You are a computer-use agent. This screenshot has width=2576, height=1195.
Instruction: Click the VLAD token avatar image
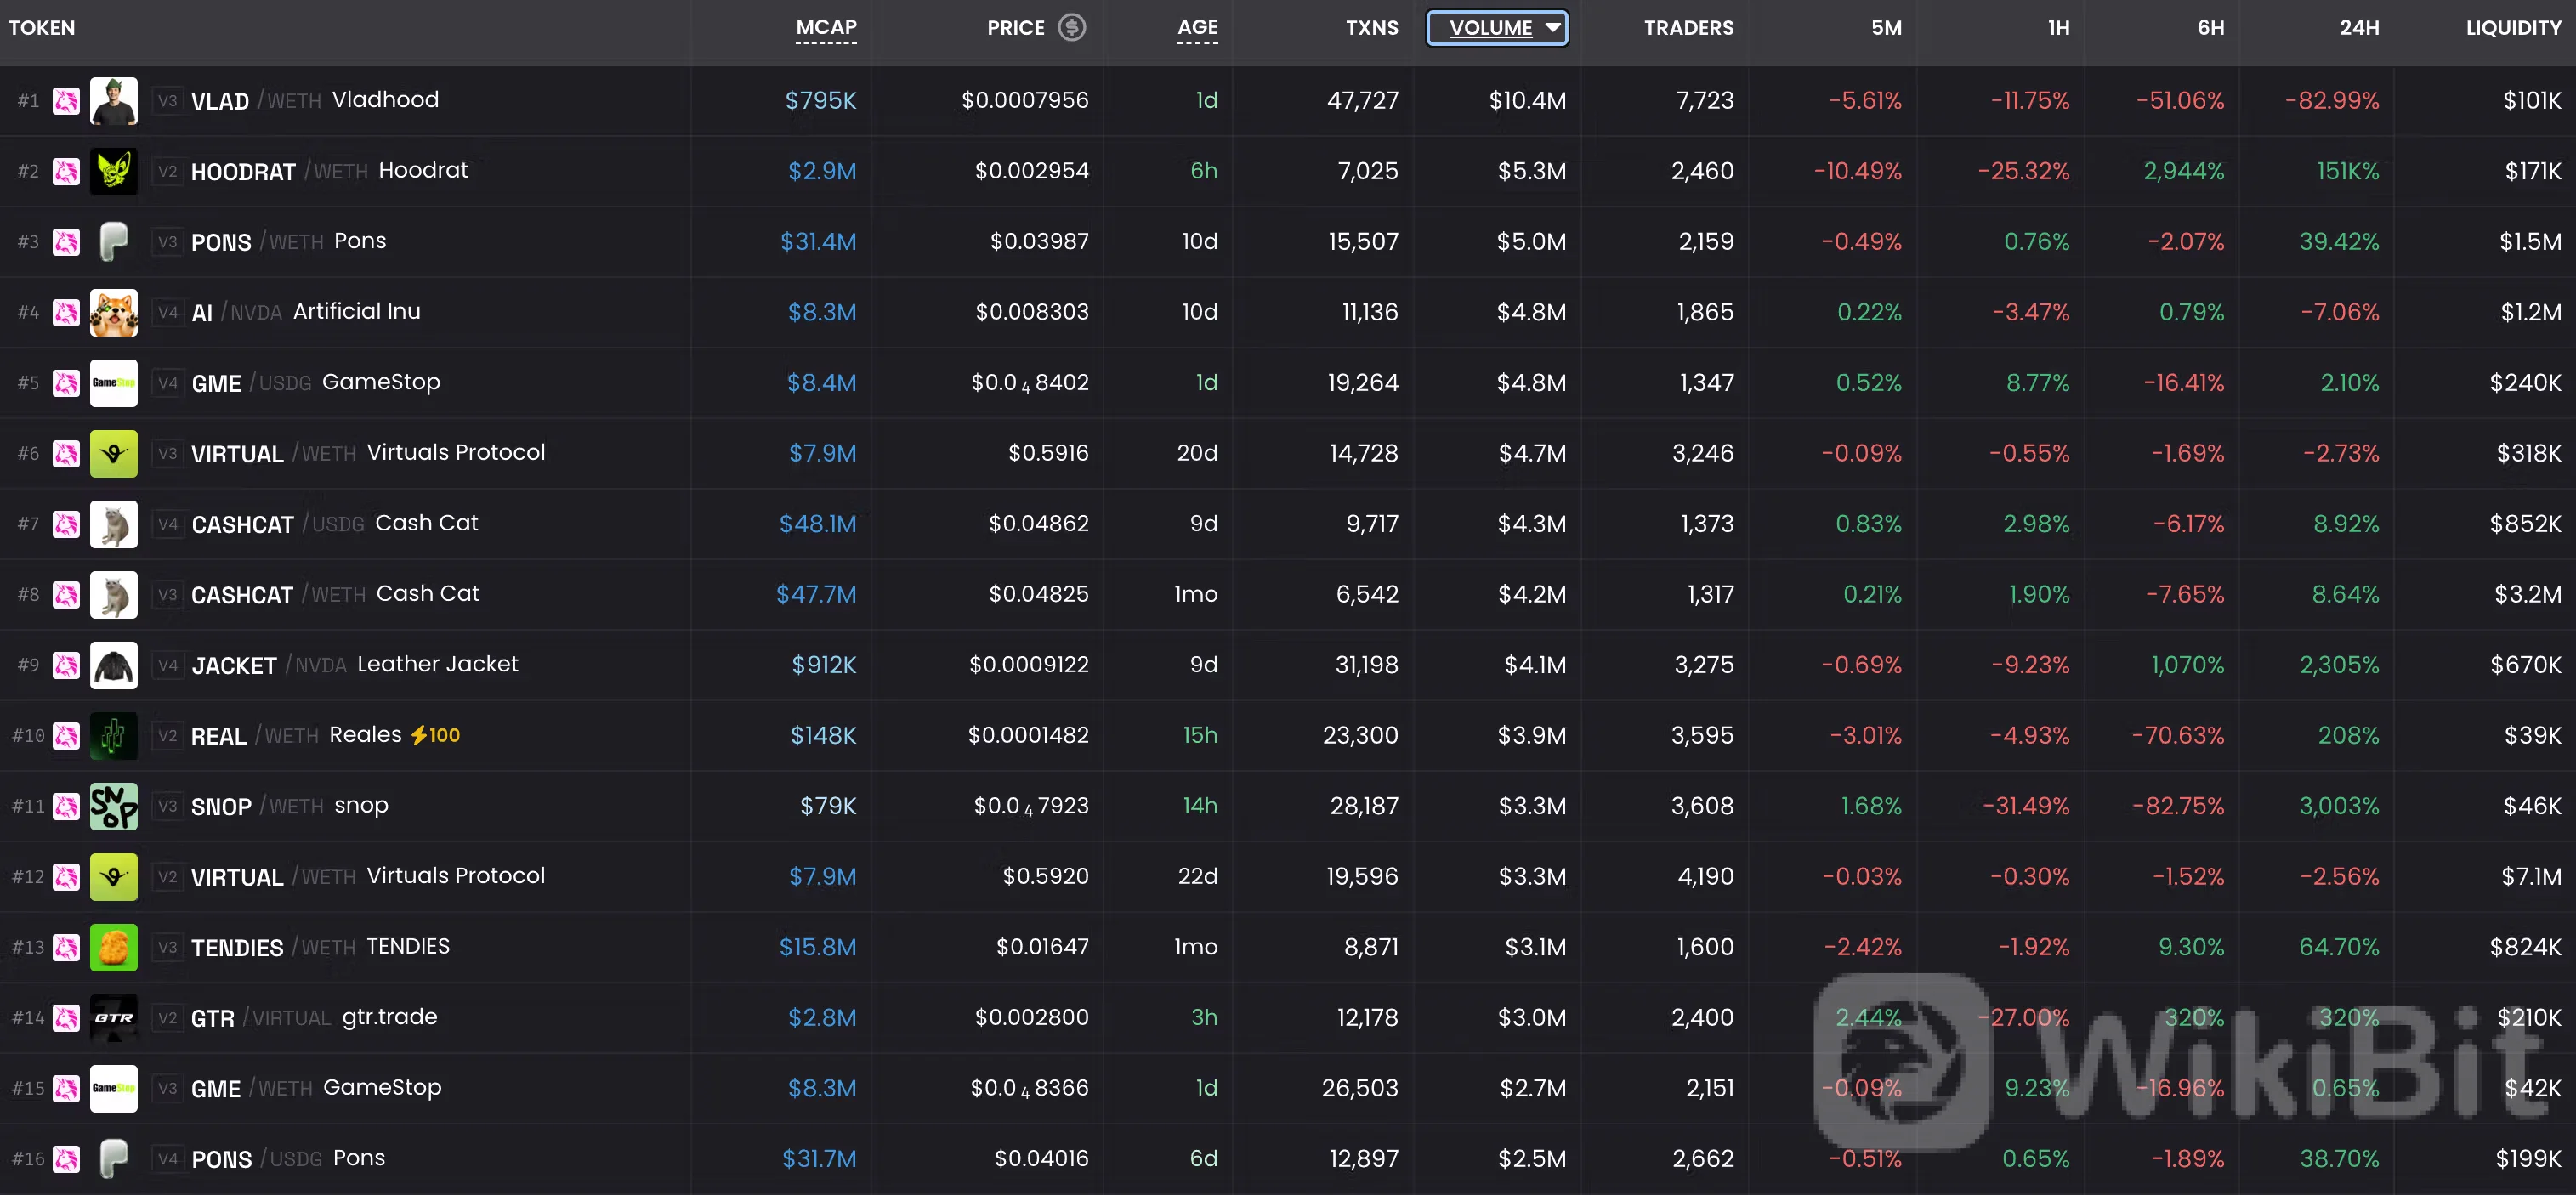pyautogui.click(x=114, y=100)
